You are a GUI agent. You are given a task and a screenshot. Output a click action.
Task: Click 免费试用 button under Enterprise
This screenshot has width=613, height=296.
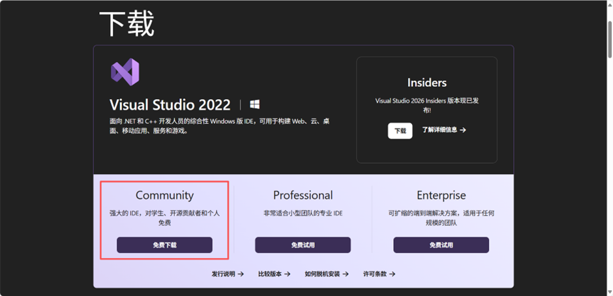click(x=441, y=245)
